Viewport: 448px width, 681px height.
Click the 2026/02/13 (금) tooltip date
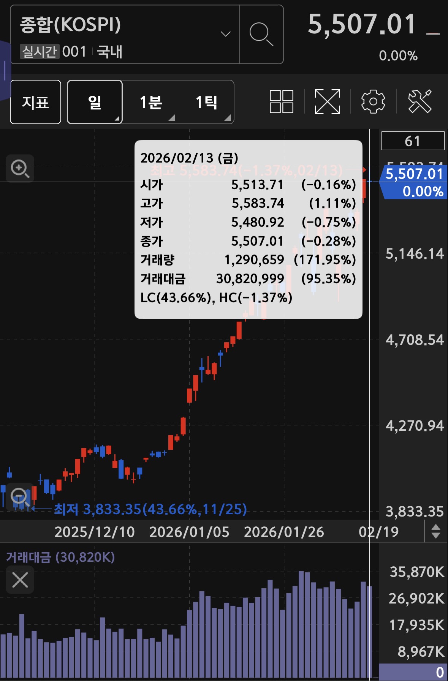[x=189, y=158]
